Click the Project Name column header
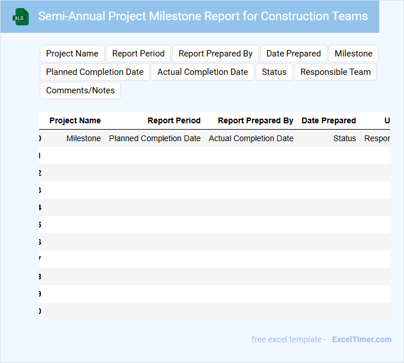 75,120
